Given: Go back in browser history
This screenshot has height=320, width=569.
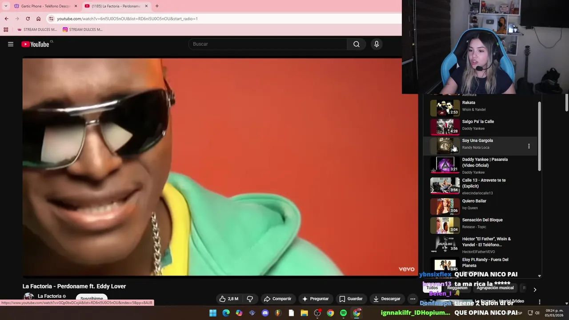Looking at the screenshot, I should click(x=6, y=19).
